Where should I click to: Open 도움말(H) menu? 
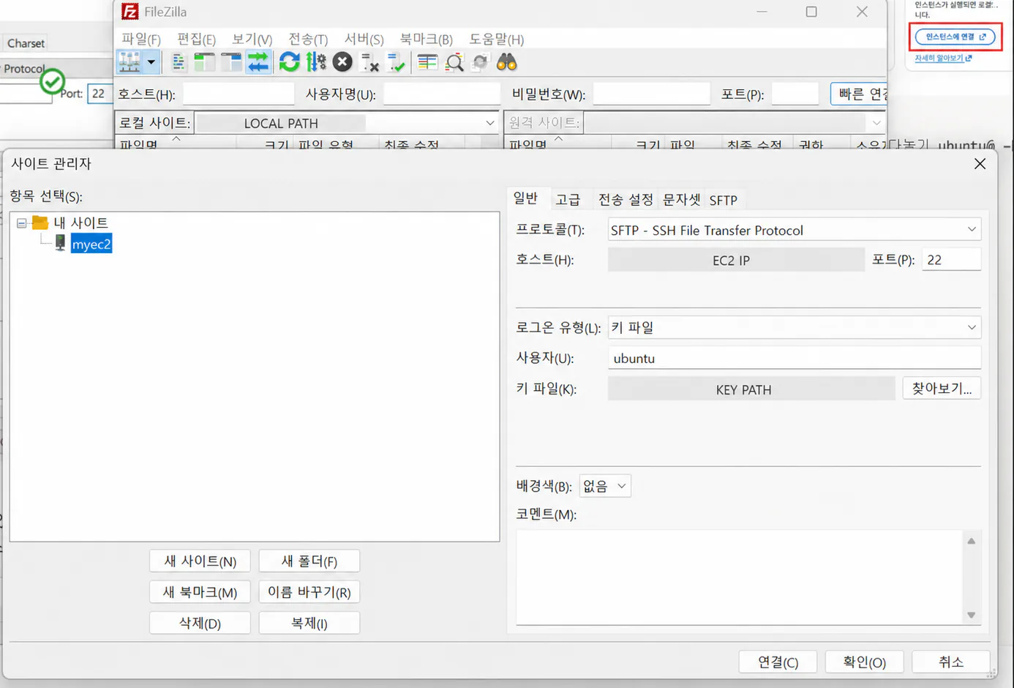497,39
